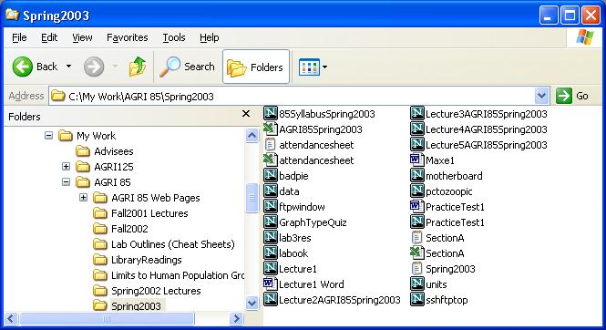606x330 pixels.
Task: Select the SectionA Excel spreadsheet icon
Action: tap(417, 253)
